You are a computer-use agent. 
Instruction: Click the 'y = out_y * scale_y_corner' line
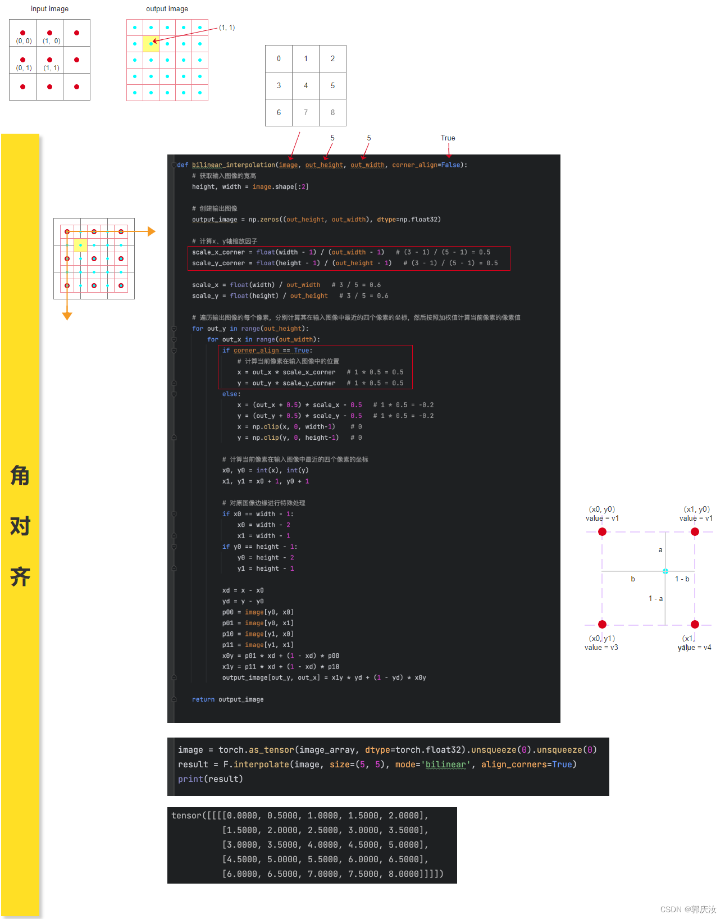point(320,383)
